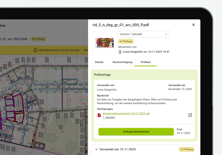Click the In Prüfung badge under the version dropdown
222x155 pixels.
coord(126,41)
